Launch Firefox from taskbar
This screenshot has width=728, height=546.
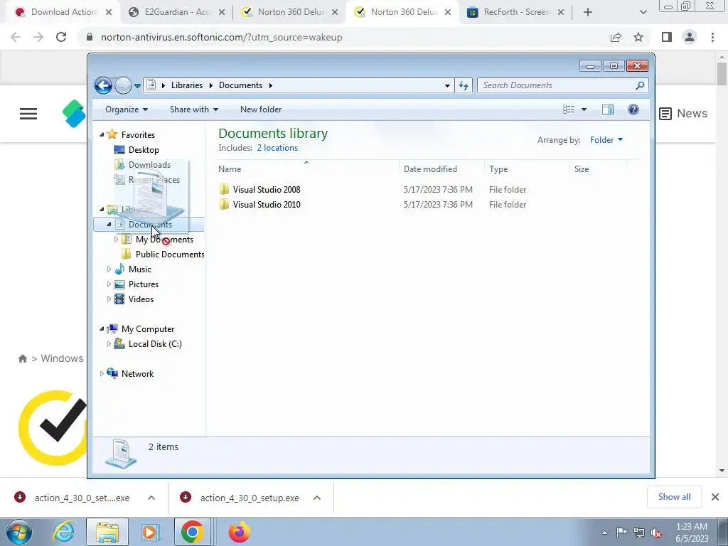tap(240, 532)
